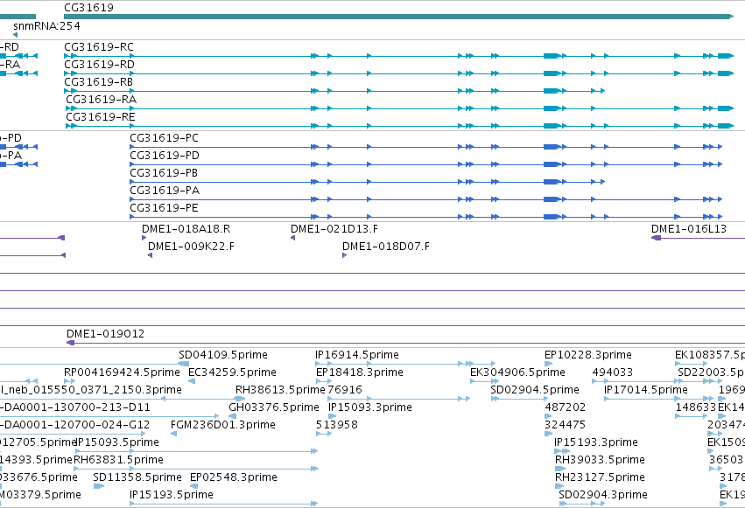Select protein CG31619-PE

(164, 208)
